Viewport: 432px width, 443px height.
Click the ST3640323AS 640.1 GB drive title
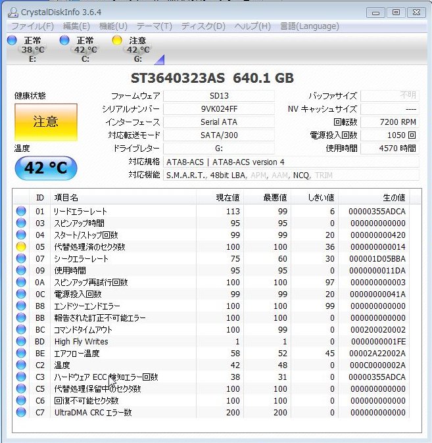[212, 78]
